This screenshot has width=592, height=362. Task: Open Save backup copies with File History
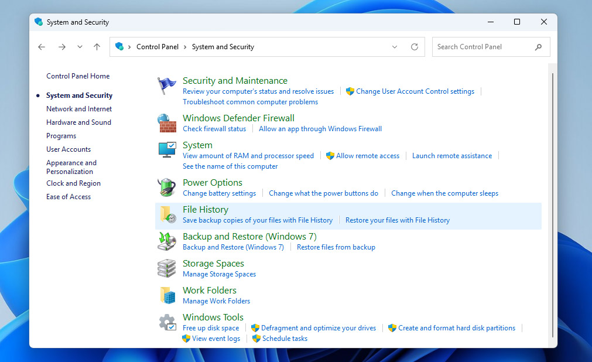tap(258, 220)
